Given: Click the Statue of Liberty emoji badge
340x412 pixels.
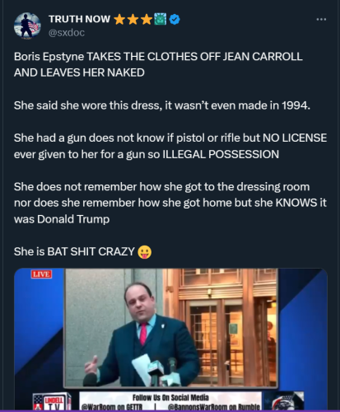Looking at the screenshot, I should coord(161,19).
